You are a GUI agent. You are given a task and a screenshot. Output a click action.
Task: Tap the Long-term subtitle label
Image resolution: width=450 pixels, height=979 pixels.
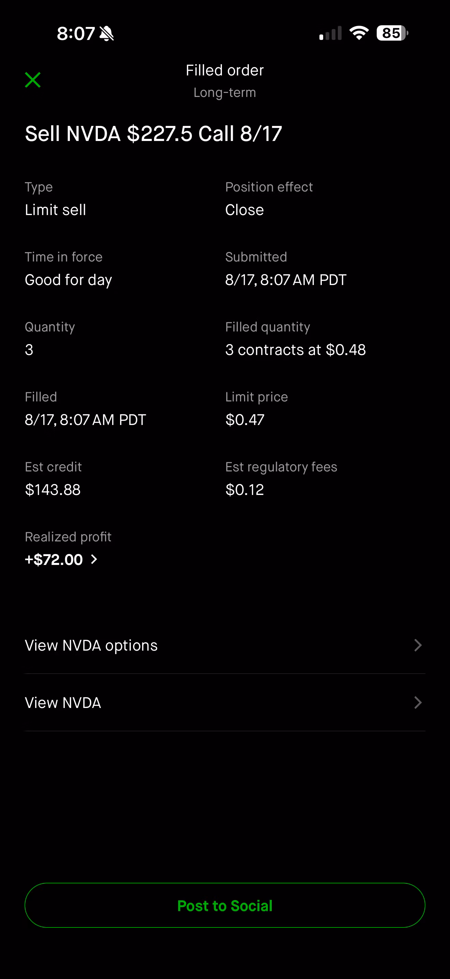click(x=225, y=93)
